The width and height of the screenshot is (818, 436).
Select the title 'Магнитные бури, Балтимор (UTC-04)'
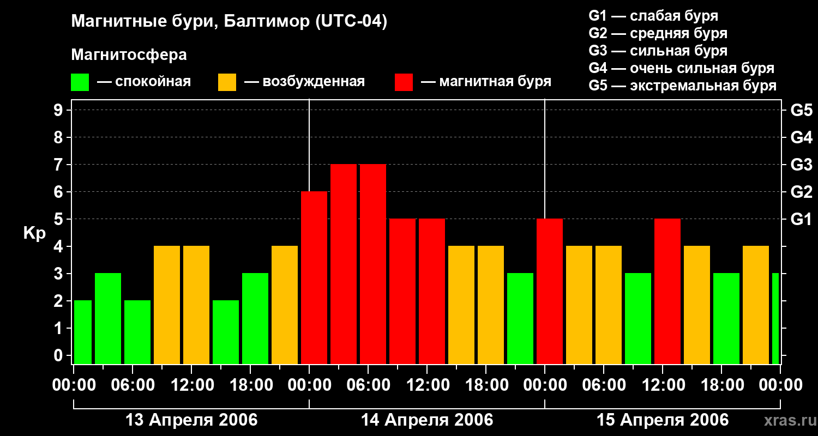(x=229, y=22)
